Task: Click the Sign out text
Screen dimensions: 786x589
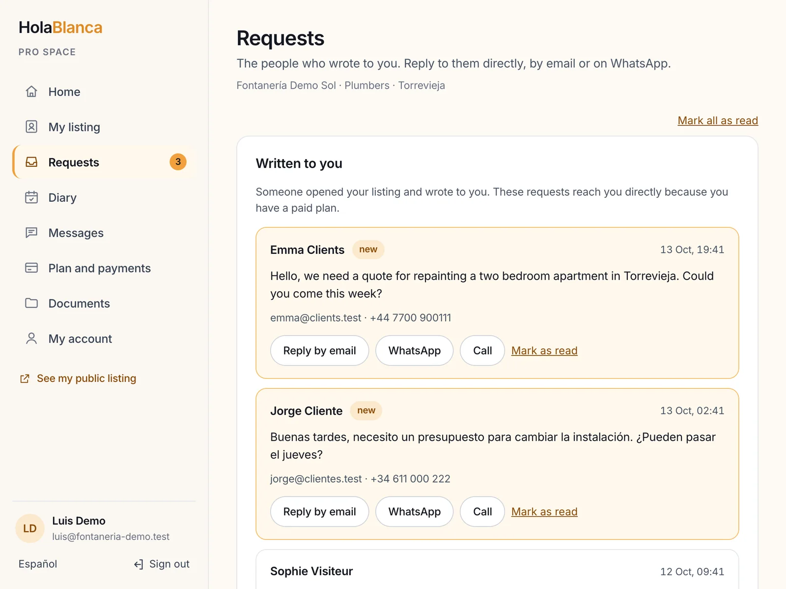Action: 169,564
